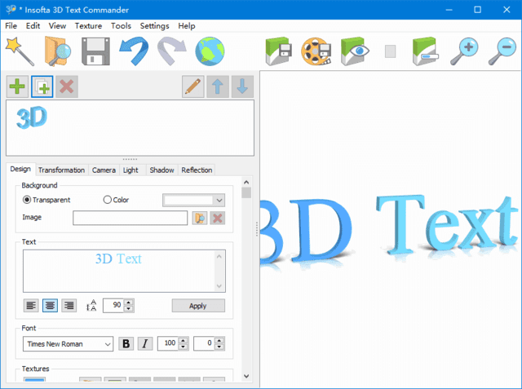Toggle italic font style
This screenshot has width=522, height=389.
pyautogui.click(x=145, y=343)
